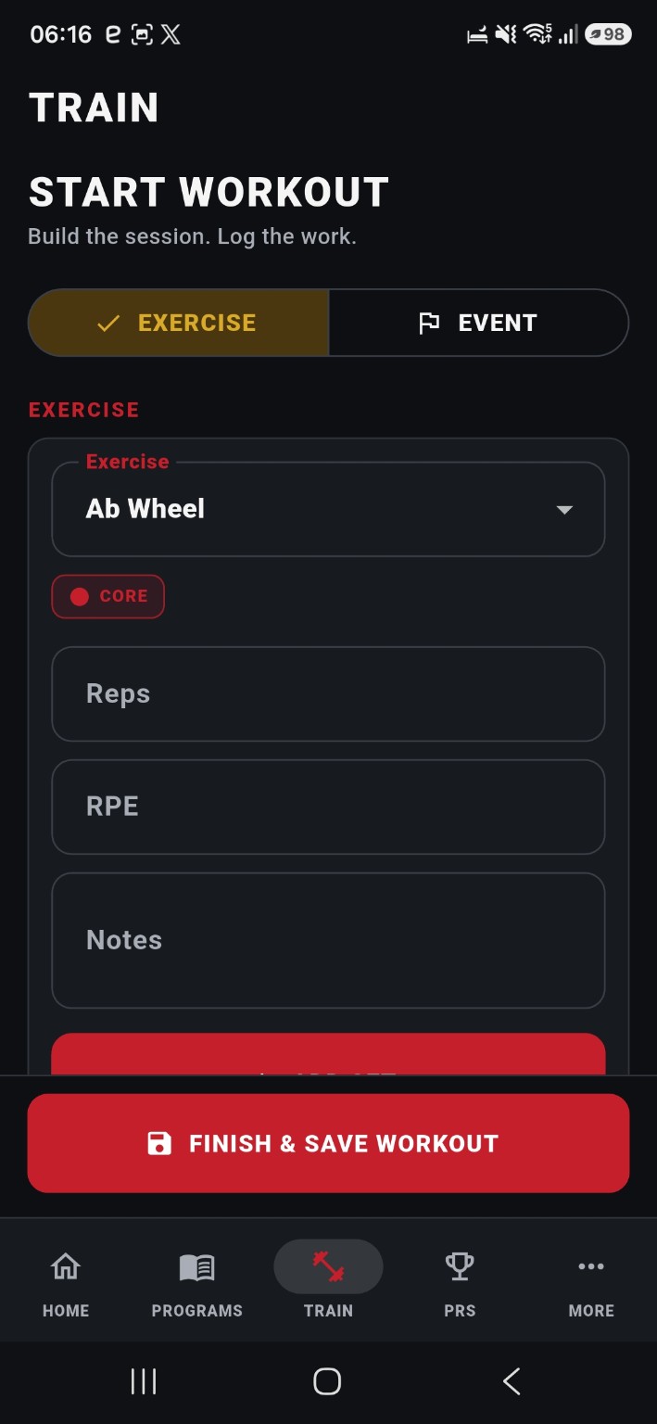Viewport: 657px width, 1424px height.
Task: Open the Home tab house icon
Action: point(66,1265)
